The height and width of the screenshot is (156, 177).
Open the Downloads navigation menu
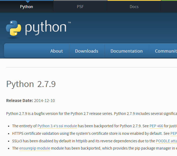87,51
